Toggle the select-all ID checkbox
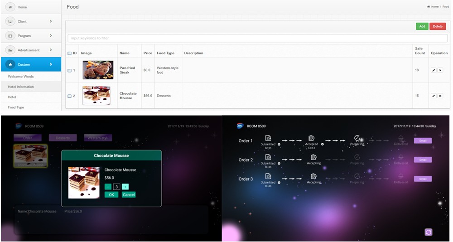 pos(69,53)
